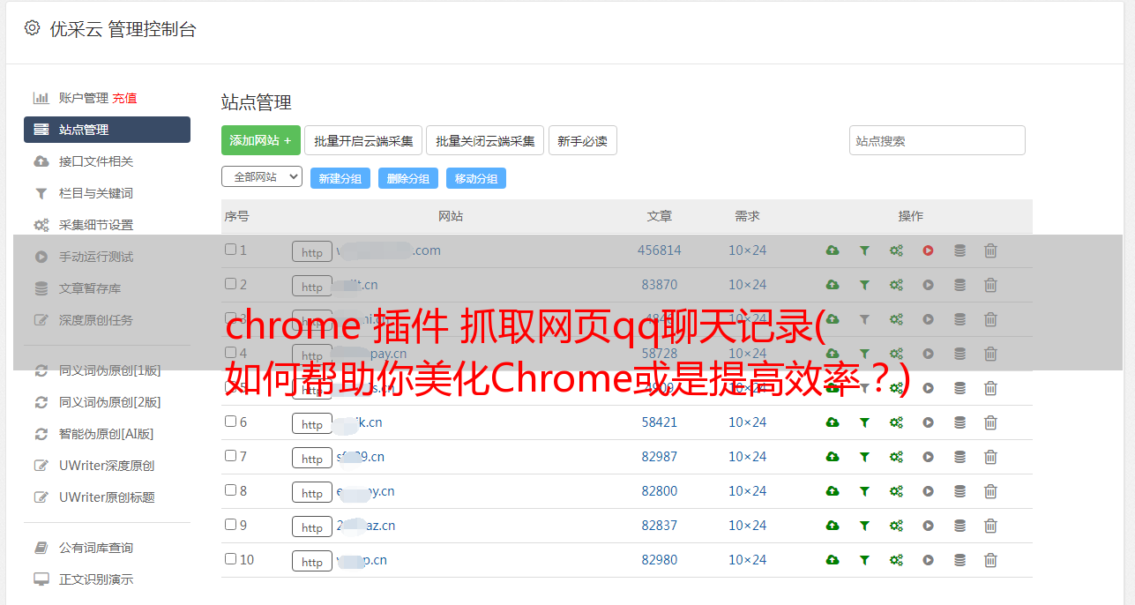Viewport: 1135px width, 605px height.
Task: Open article count 58421 link
Action: 660,422
